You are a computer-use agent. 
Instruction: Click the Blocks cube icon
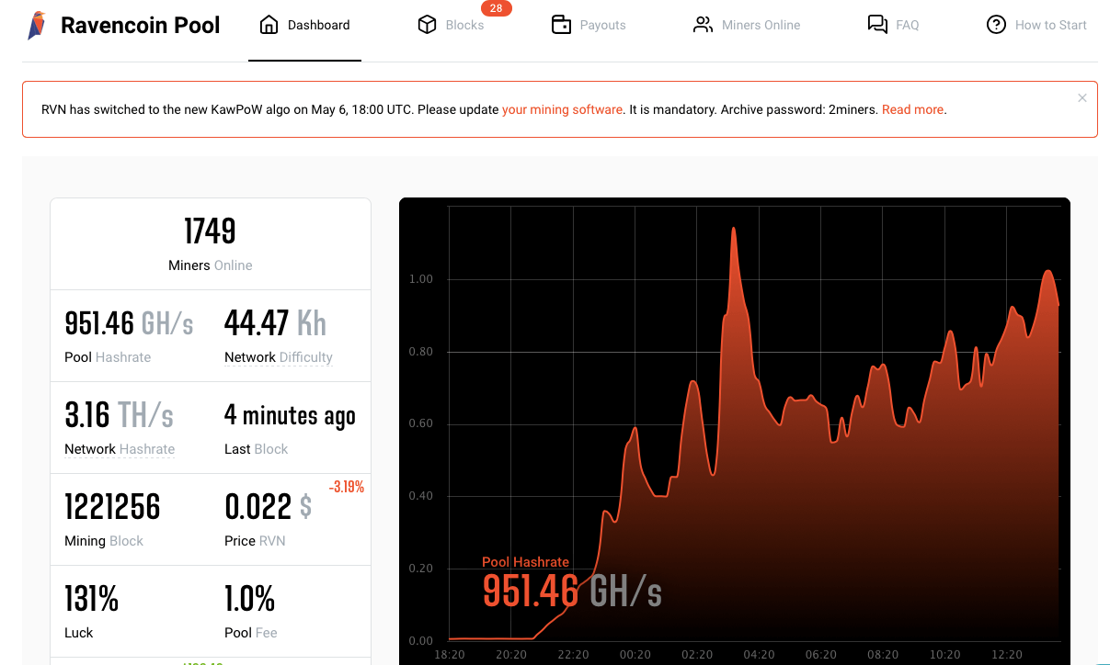[427, 25]
